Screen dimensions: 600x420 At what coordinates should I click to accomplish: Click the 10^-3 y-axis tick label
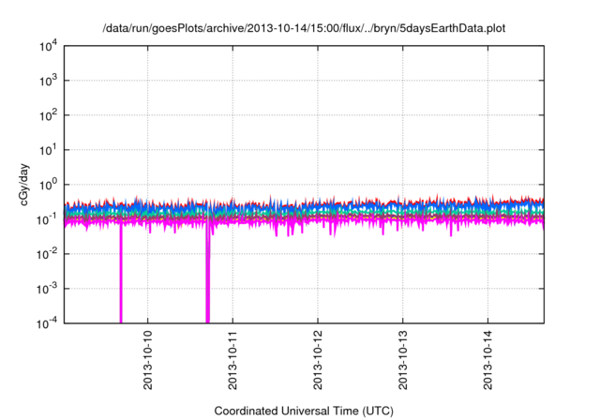click(x=47, y=289)
